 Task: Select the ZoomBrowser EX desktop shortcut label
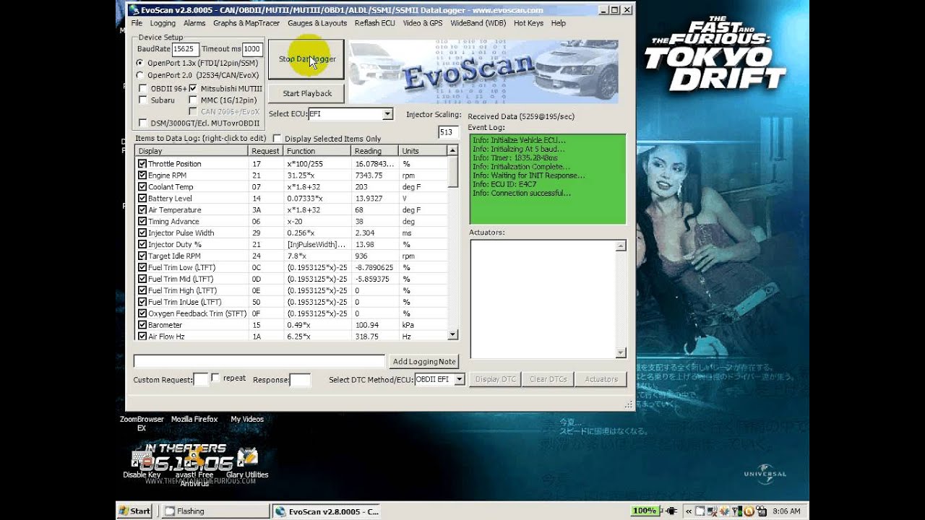point(142,423)
